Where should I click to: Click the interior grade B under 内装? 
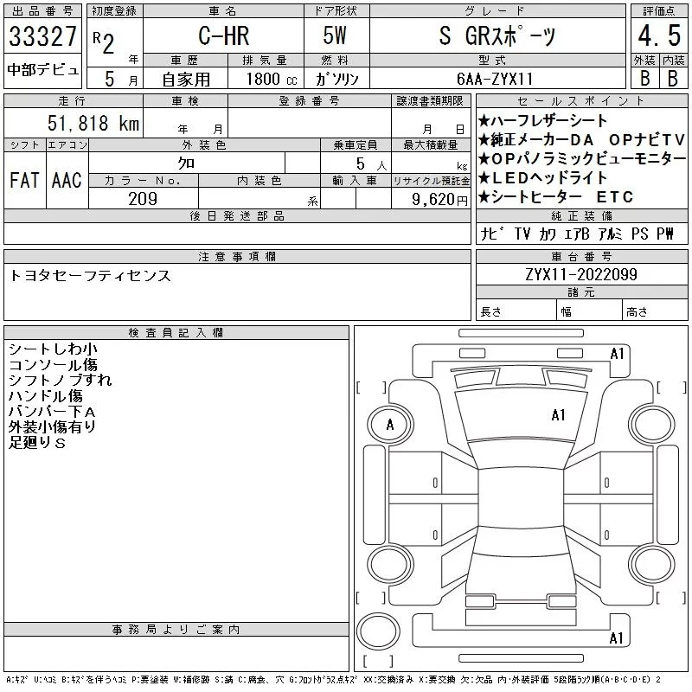673,78
